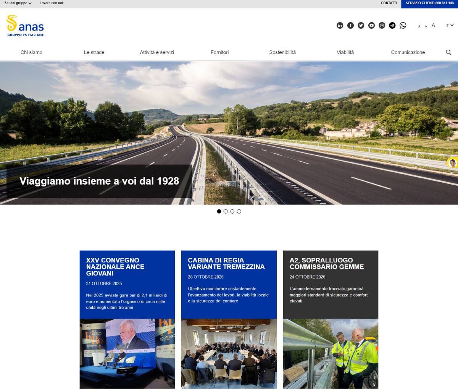Open the Anas LinkedIn icon
The image size is (458, 392).
(x=340, y=25)
